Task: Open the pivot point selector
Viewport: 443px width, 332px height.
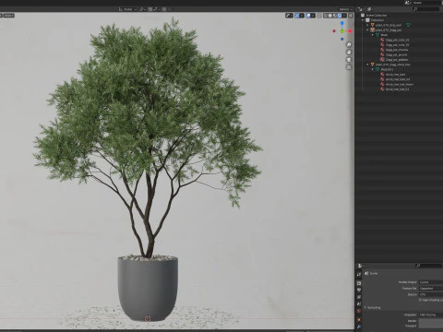Action: [143, 9]
